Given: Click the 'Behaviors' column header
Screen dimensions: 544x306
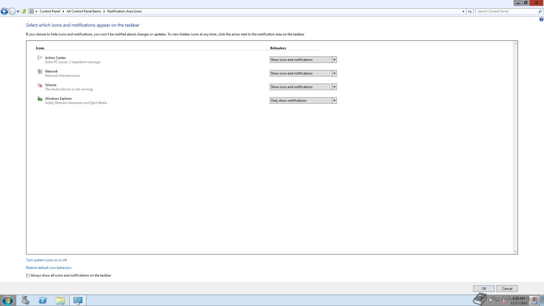Looking at the screenshot, I should (278, 48).
